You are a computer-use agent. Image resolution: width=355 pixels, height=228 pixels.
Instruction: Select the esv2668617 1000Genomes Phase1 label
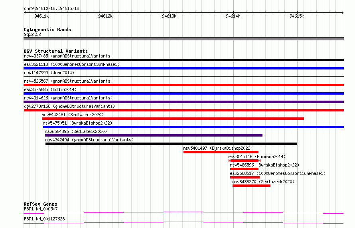coord(278,173)
